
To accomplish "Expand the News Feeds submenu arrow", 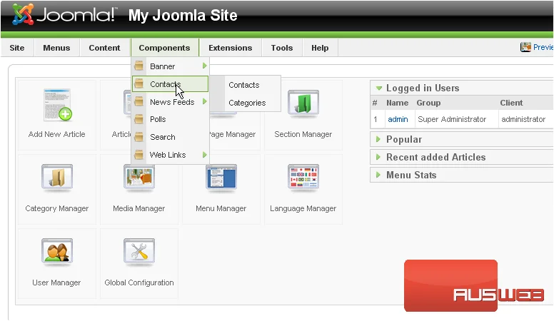I will point(205,101).
